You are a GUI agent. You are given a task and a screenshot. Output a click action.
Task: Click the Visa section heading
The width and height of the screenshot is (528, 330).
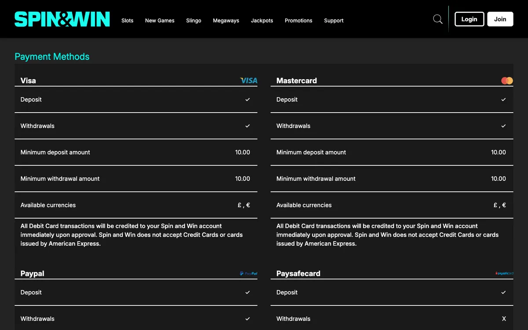[x=28, y=81]
